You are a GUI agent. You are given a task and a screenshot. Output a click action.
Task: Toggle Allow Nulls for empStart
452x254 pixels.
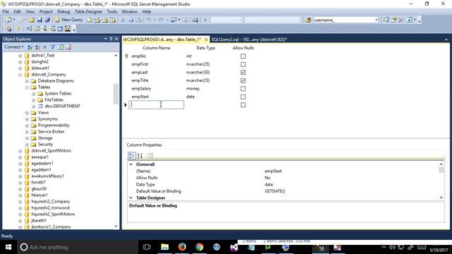pos(243,97)
